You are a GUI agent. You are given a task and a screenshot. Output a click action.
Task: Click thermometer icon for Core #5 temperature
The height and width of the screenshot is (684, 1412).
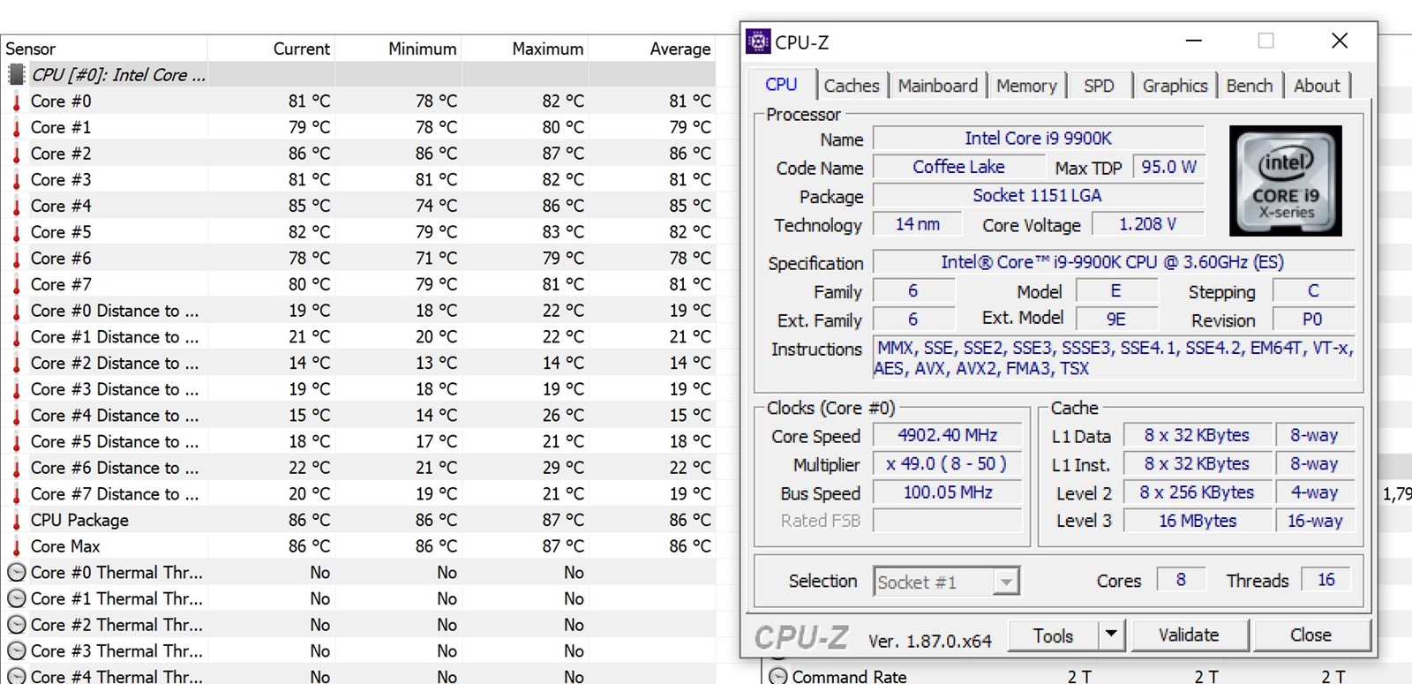coord(17,232)
